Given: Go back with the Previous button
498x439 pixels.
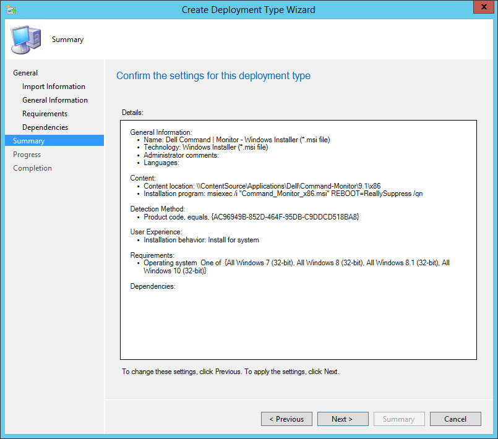Looking at the screenshot, I should click(286, 419).
